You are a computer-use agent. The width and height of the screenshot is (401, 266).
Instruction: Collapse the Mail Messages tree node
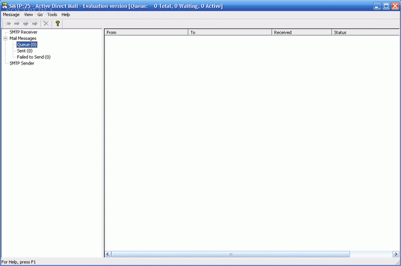coord(5,39)
